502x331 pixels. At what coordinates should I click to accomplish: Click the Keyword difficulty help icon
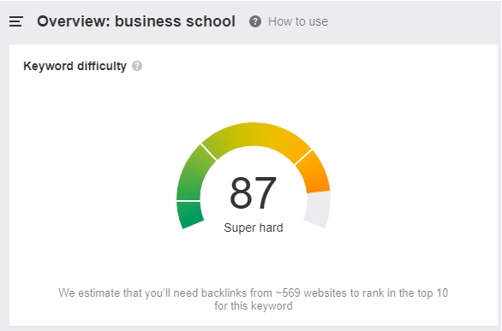(x=137, y=66)
